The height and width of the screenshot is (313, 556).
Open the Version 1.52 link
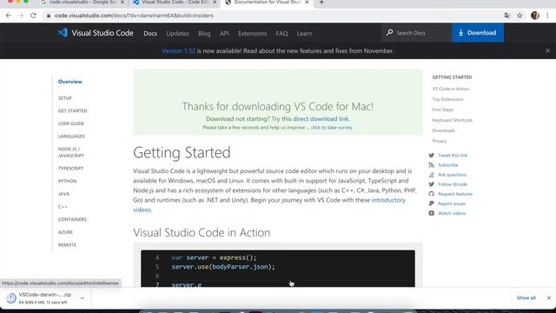178,50
